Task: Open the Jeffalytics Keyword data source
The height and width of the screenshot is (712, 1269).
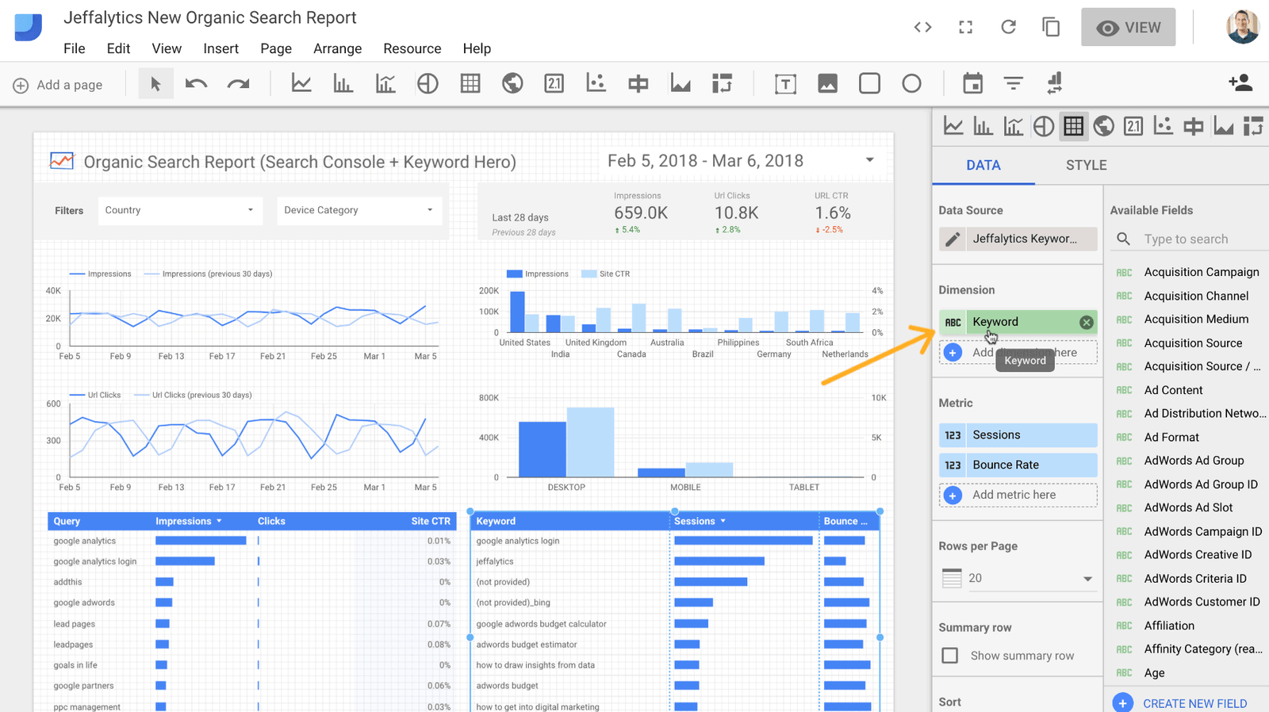Action: click(1031, 239)
